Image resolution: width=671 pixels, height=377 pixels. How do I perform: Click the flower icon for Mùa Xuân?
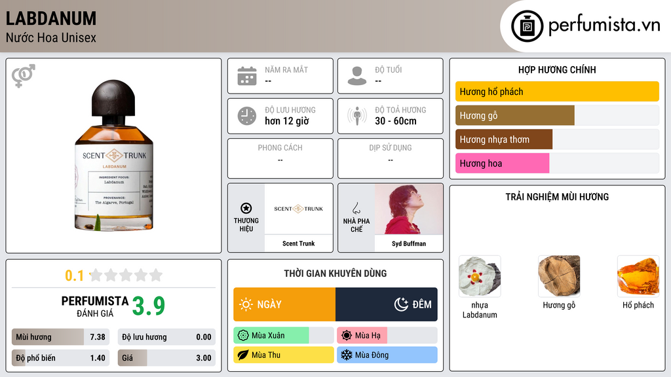coord(243,336)
